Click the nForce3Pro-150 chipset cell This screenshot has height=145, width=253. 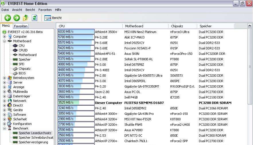tap(181, 54)
